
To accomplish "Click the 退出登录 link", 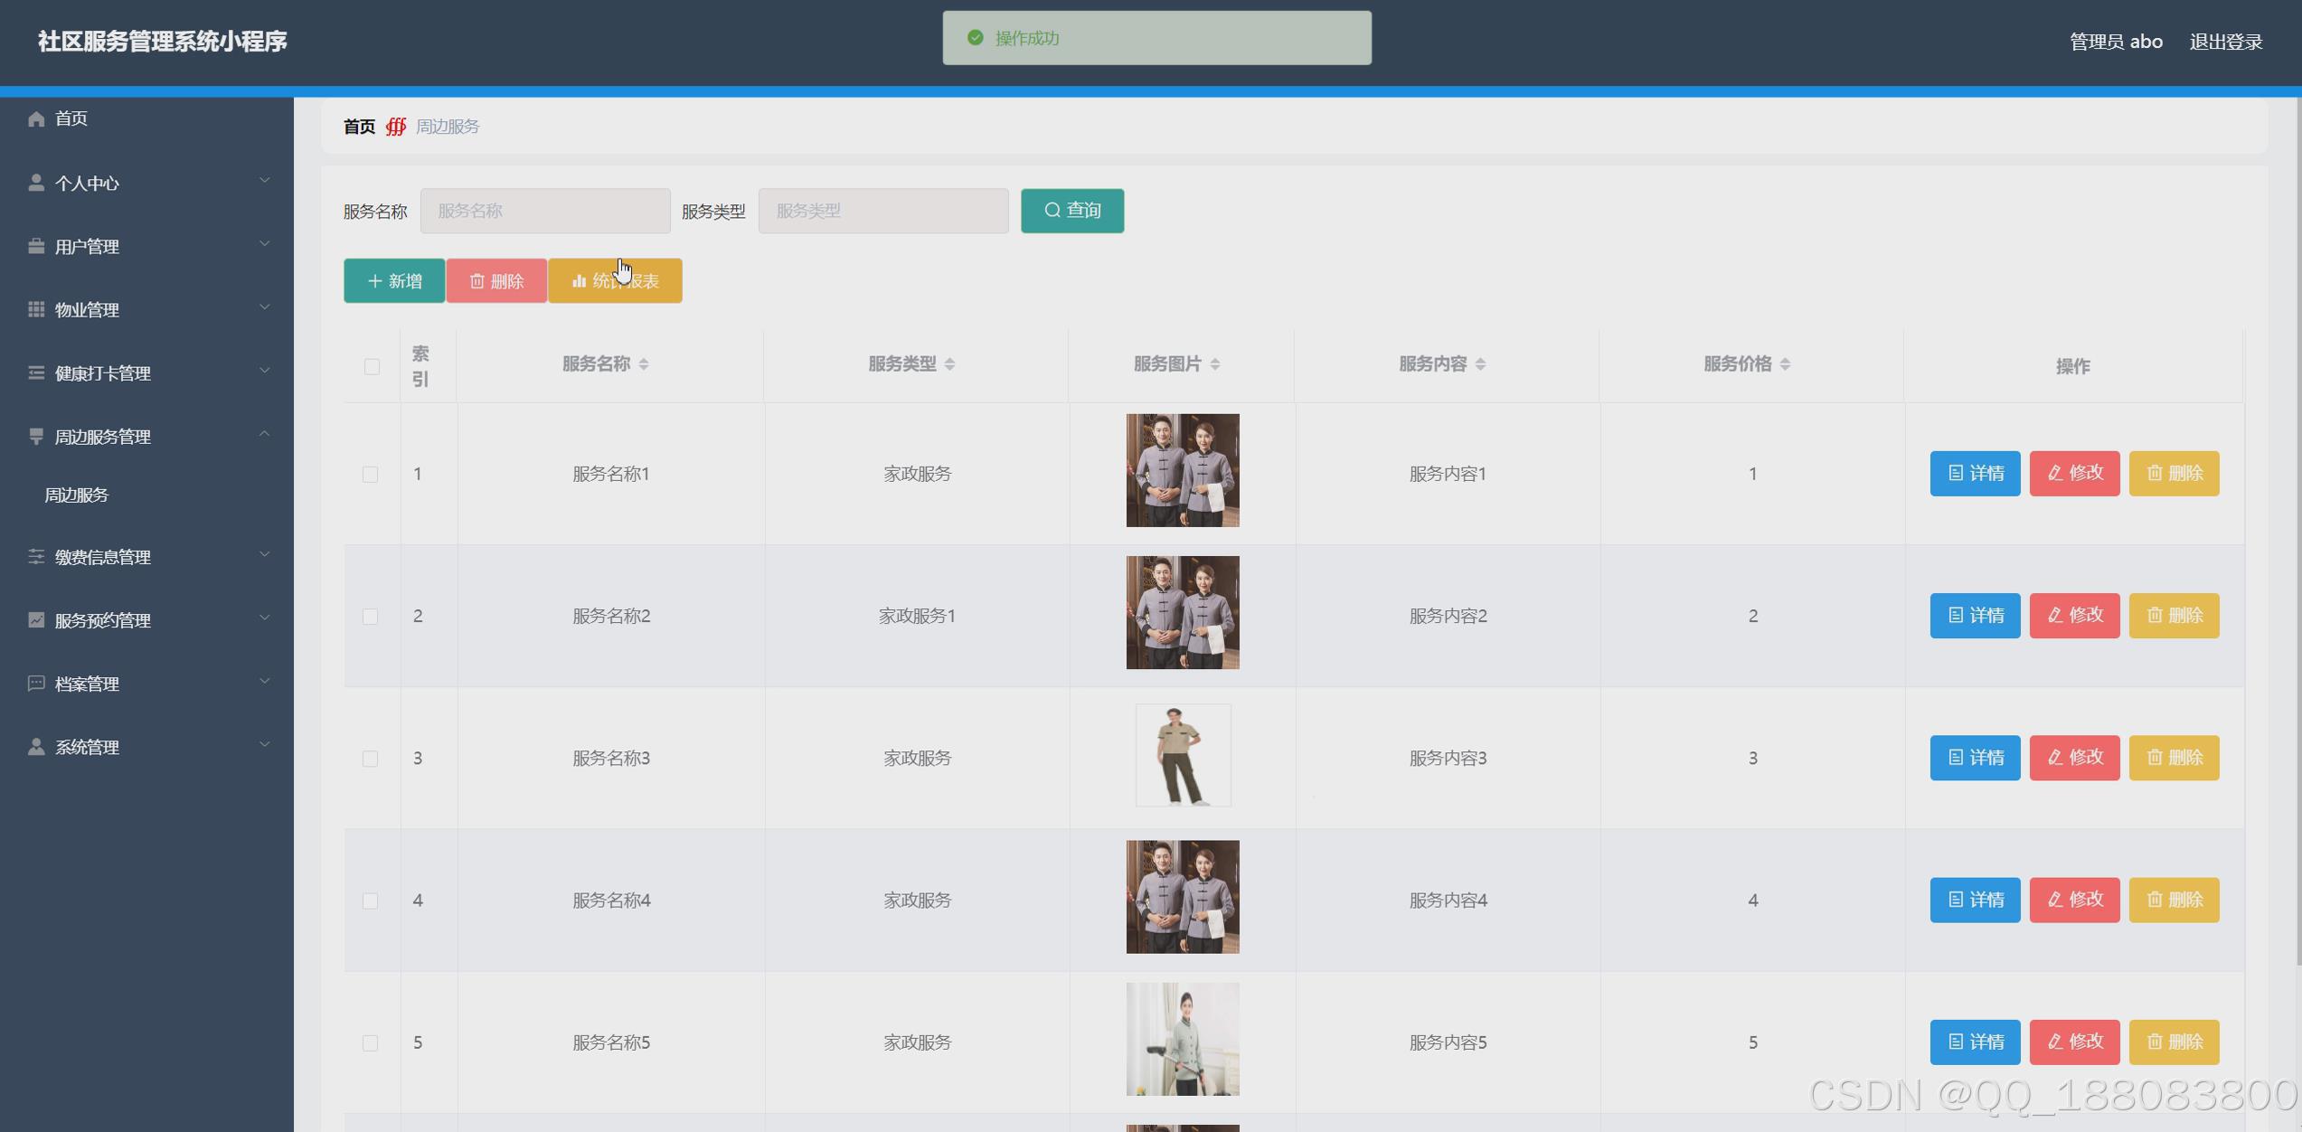I will pos(2225,42).
